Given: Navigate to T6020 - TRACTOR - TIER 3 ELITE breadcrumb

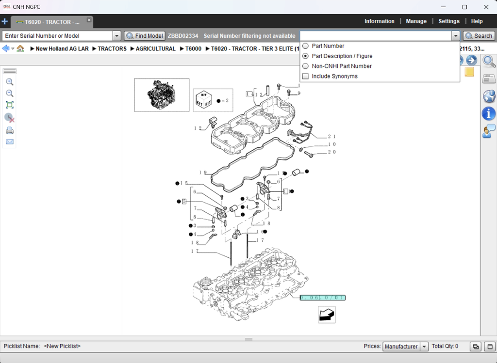Looking at the screenshot, I should pyautogui.click(x=255, y=49).
